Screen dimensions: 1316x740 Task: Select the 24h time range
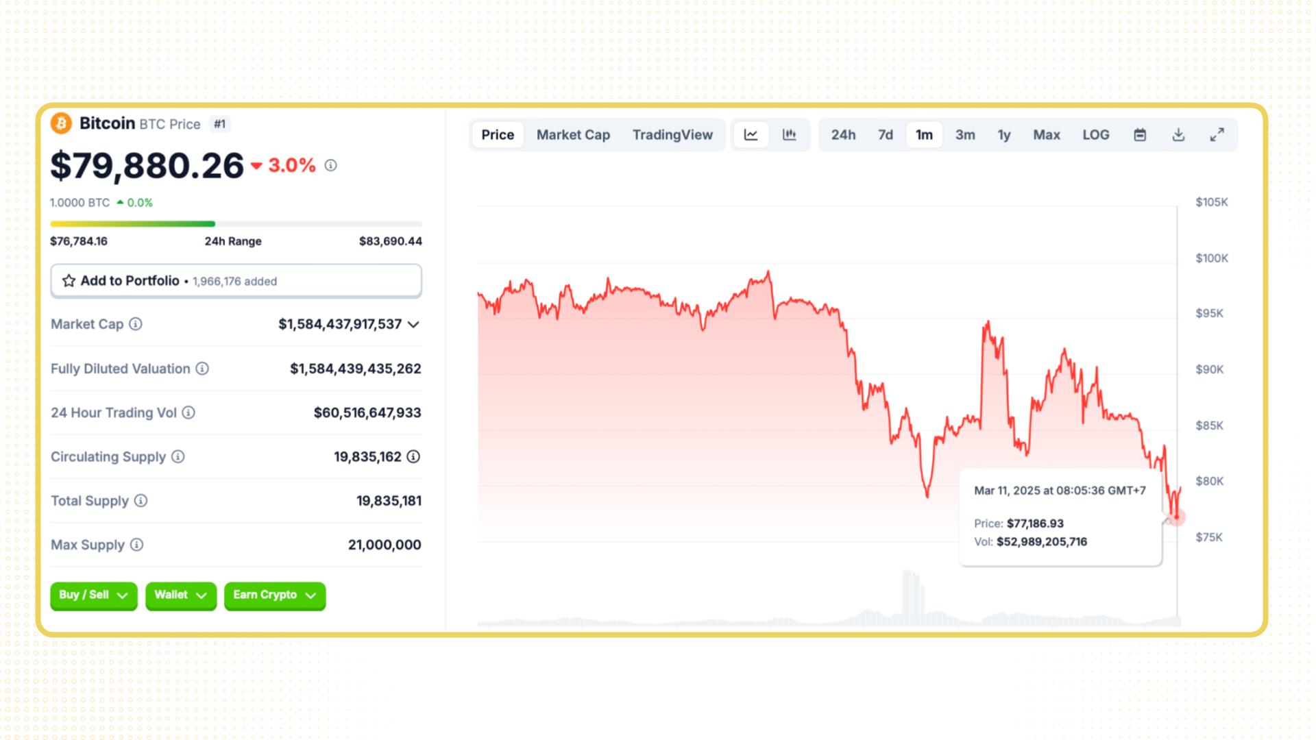point(843,135)
